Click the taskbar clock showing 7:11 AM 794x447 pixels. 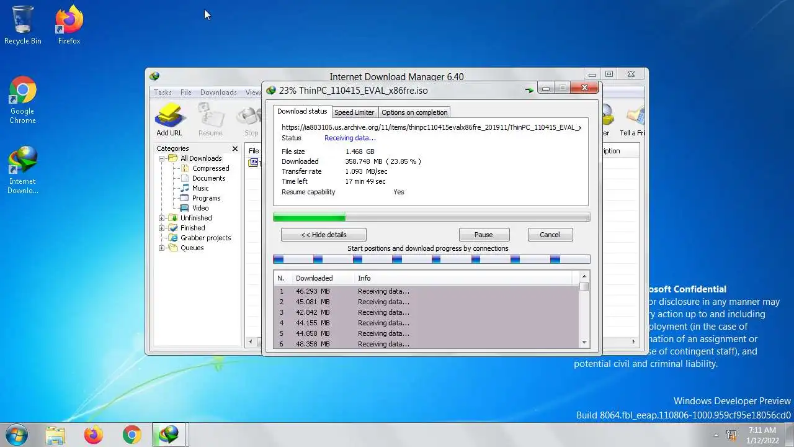(762, 435)
